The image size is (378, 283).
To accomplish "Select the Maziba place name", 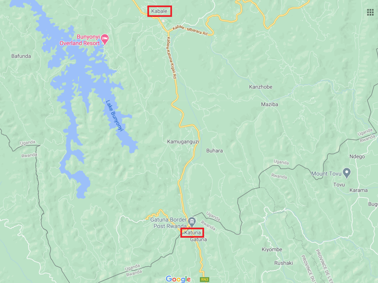I will point(269,104).
